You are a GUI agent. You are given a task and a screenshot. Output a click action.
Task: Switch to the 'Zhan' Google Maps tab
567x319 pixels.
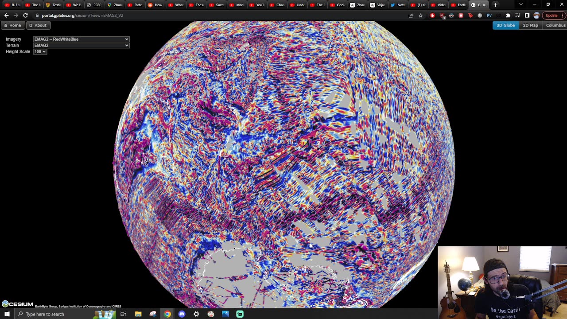point(114,5)
